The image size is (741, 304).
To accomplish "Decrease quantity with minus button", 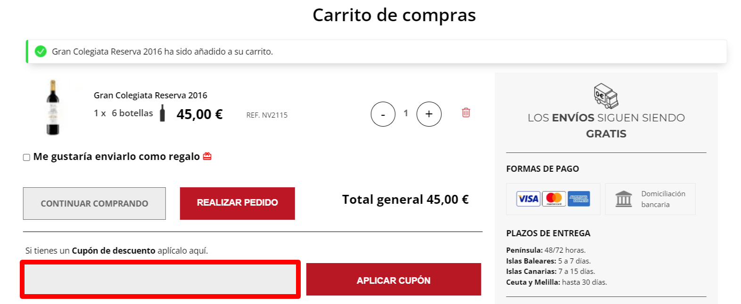I will coord(383,114).
